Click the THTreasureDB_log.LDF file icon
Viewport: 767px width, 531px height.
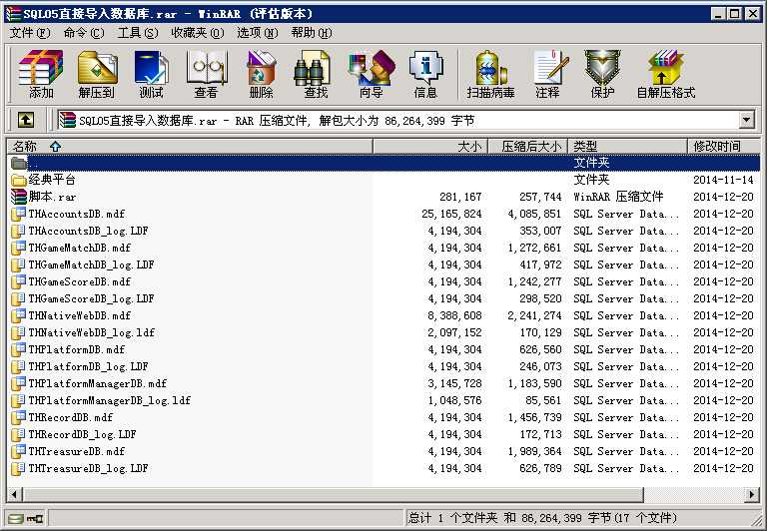coord(19,468)
